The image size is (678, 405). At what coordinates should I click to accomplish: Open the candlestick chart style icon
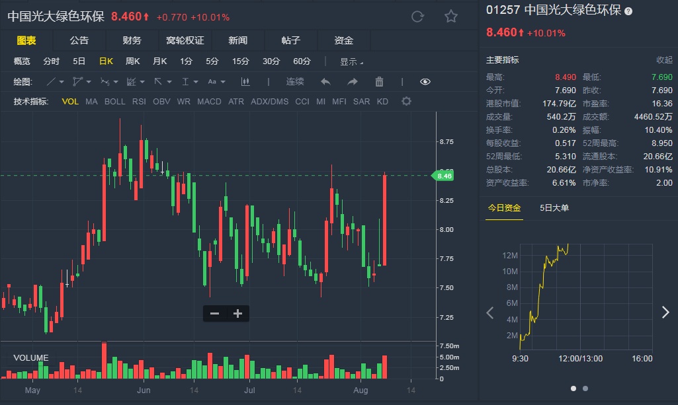tap(245, 82)
